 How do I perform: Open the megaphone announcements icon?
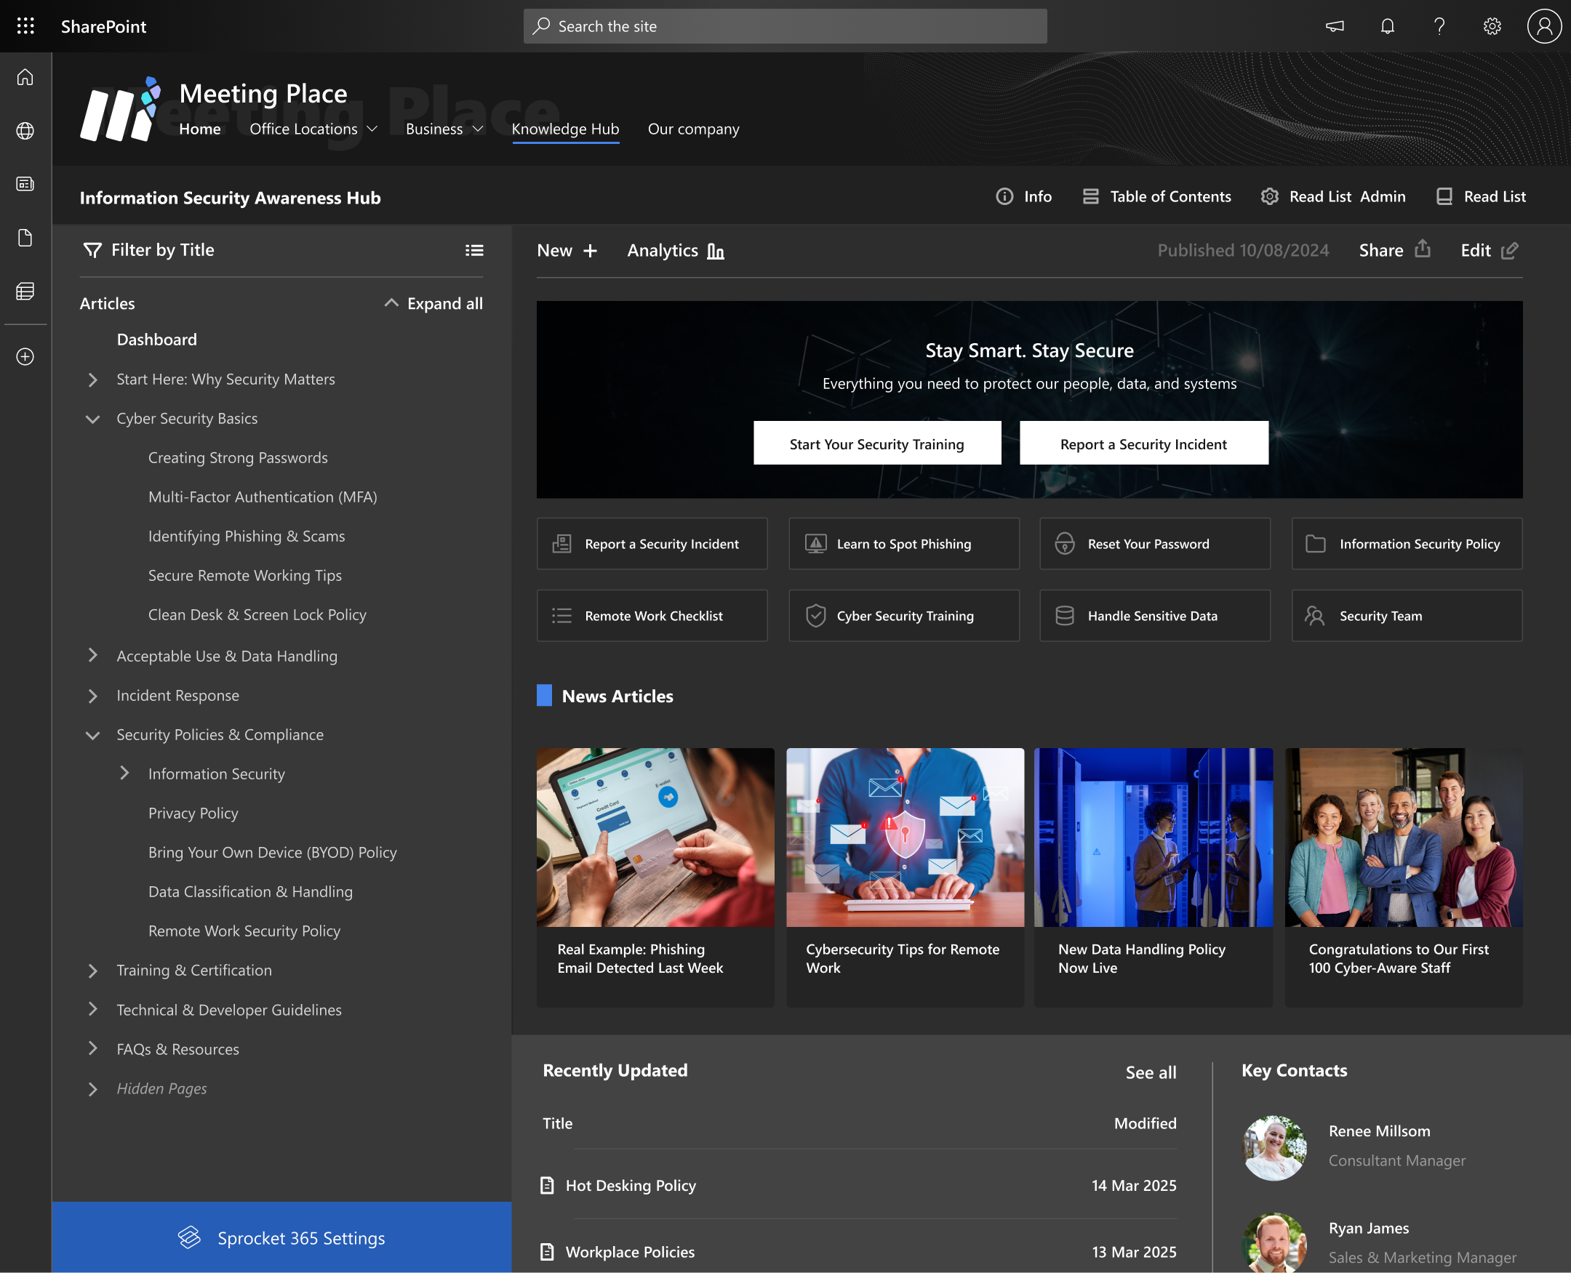[1334, 26]
